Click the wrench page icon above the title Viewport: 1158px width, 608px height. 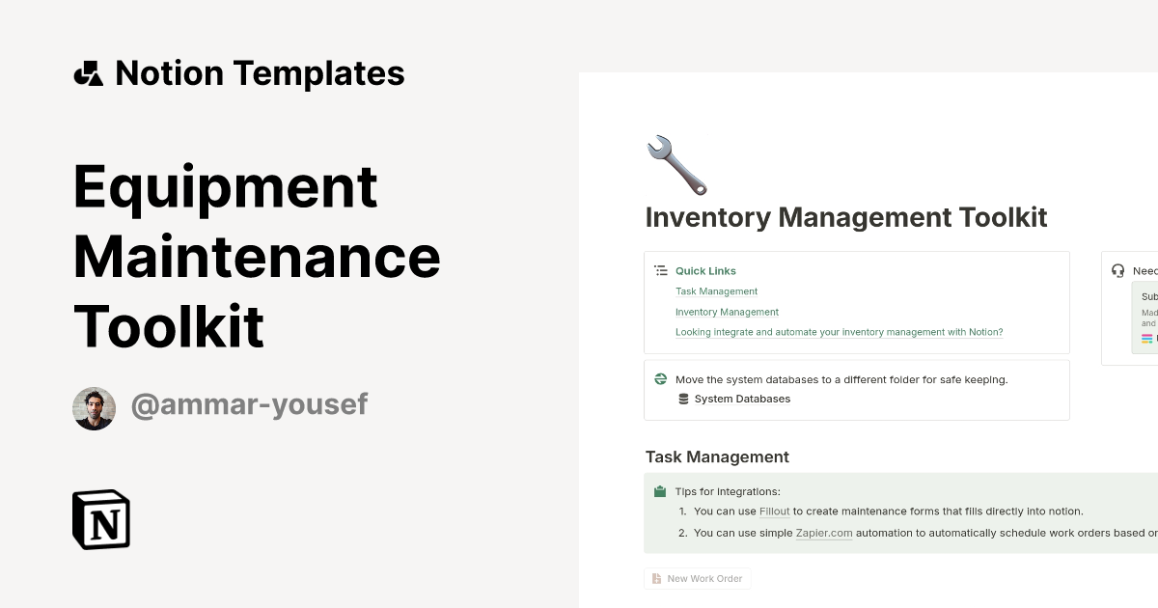point(675,164)
